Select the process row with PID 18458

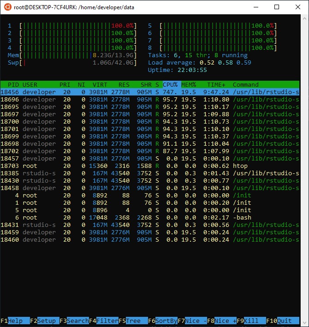click(x=150, y=188)
